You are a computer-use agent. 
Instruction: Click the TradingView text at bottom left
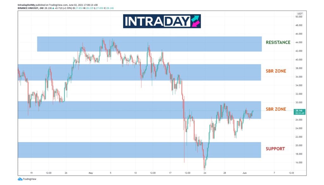click(29, 179)
